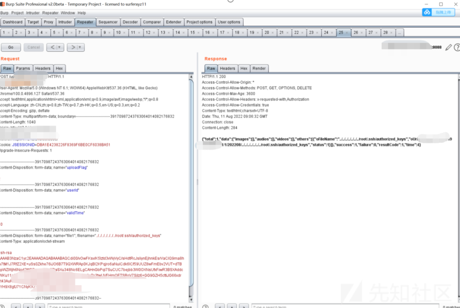The width and height of the screenshot is (460, 308).
Task: Click the 'Content-Length: 284' response header
Action: pyautogui.click(x=219, y=128)
